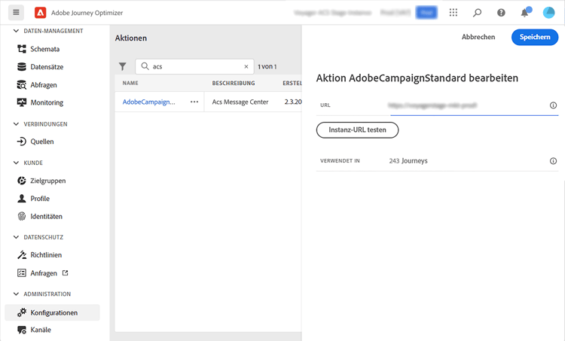This screenshot has height=341, width=565.
Task: Click the Datensätze database icon
Action: (x=22, y=66)
